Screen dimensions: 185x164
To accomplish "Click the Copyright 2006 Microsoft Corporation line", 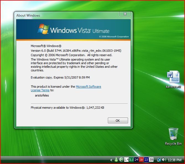I will click(71, 55).
